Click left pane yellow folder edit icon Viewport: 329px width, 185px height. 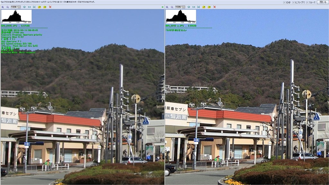tap(40, 7)
